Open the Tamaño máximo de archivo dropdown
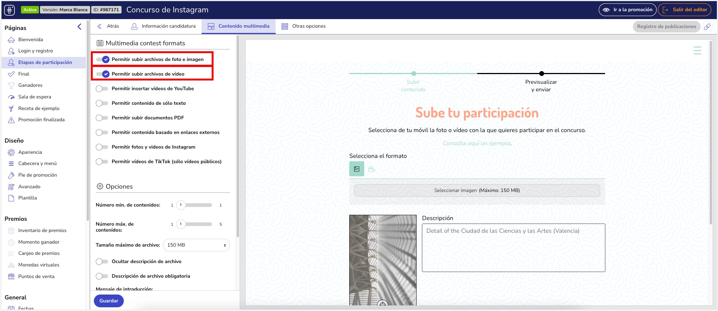The height and width of the screenshot is (311, 718). (196, 245)
